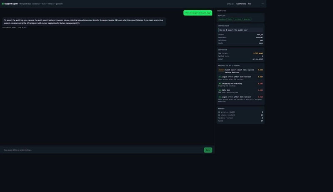Click the KB badge beside 'Shipping and tracking'
333x192 pixels.
[220, 84]
